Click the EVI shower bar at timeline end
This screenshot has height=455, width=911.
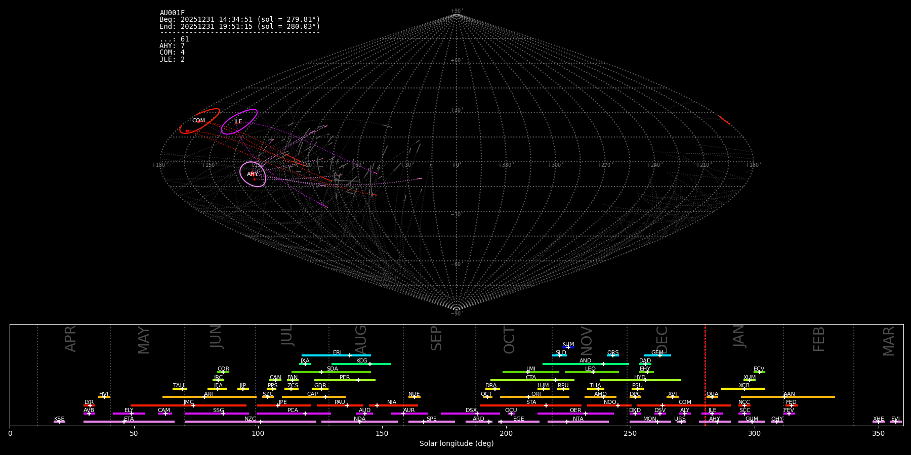tap(896, 422)
